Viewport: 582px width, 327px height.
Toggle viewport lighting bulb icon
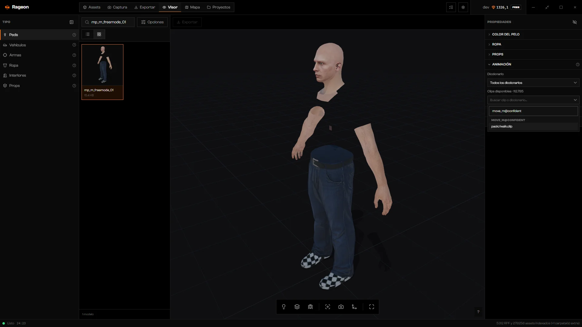[284, 307]
